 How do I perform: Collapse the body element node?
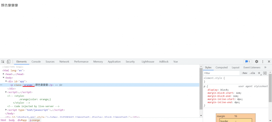click(x=3, y=78)
